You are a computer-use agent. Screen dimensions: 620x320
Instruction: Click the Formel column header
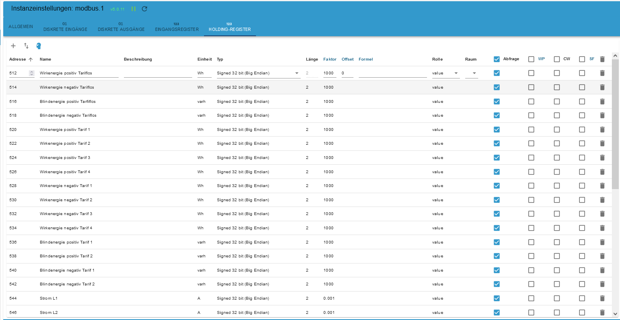(x=366, y=59)
